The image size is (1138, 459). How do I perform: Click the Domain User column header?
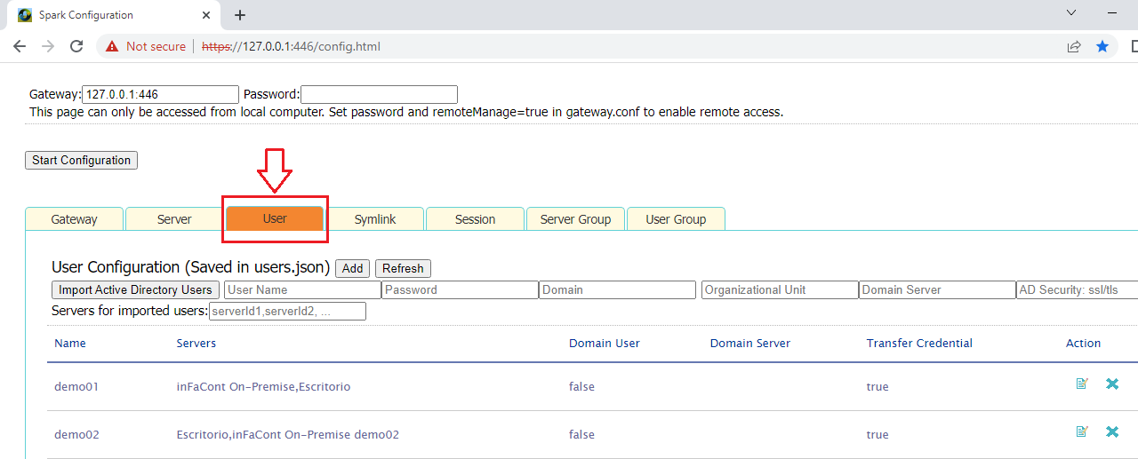point(605,343)
